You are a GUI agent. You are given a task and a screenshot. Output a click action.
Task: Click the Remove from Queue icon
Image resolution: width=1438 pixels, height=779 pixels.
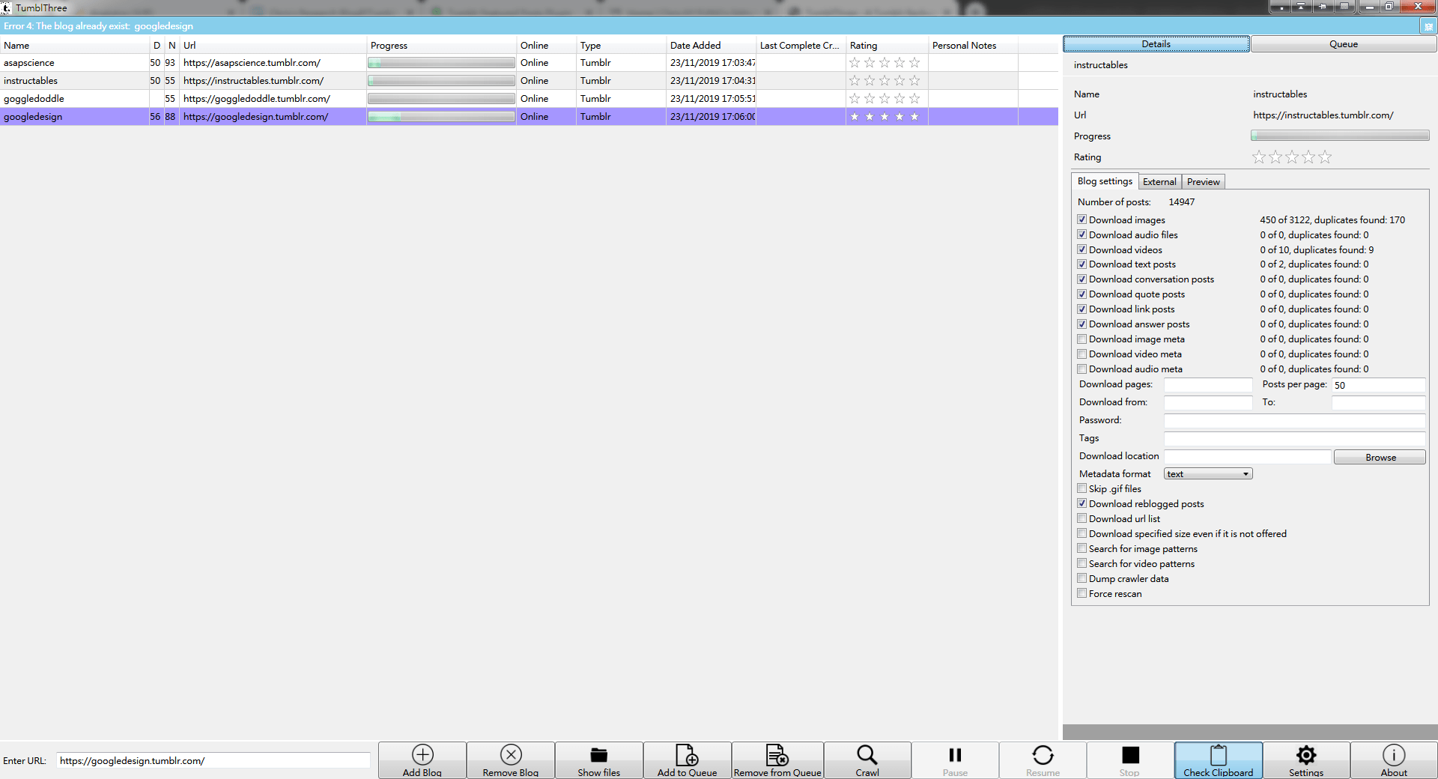[777, 754]
